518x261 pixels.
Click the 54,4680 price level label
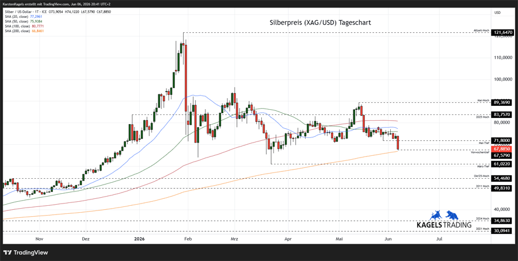(503, 178)
